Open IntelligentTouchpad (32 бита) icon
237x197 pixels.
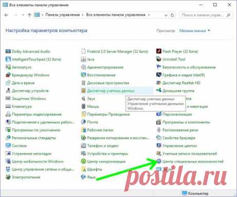point(8,59)
